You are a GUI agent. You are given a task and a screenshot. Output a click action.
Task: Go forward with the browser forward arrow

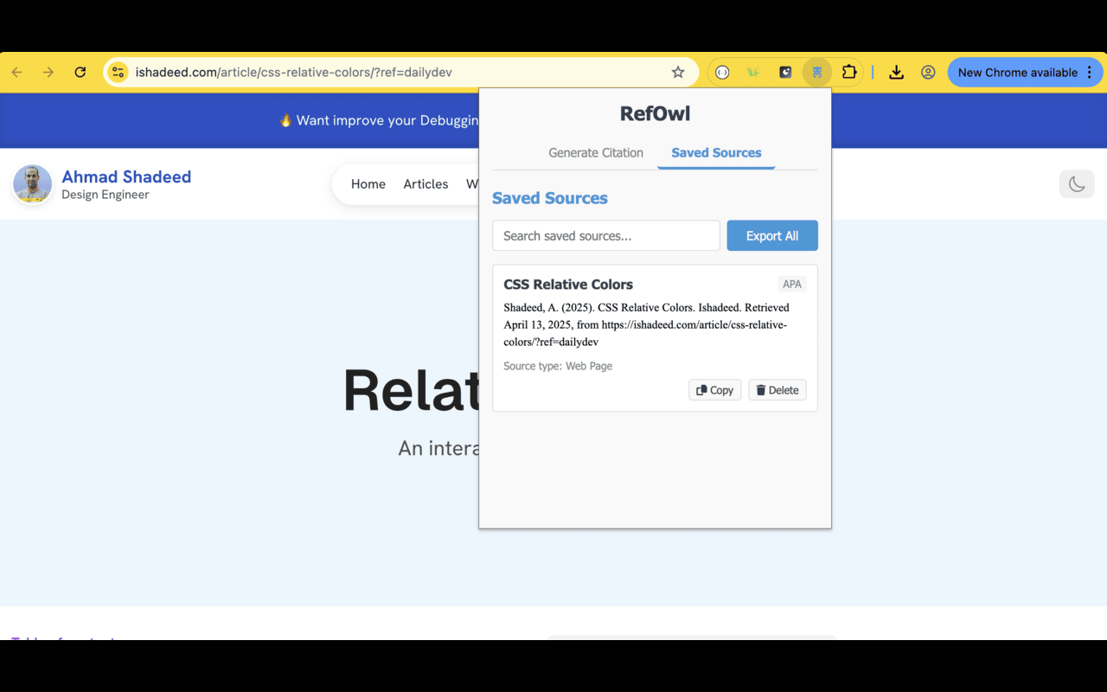[x=48, y=73]
